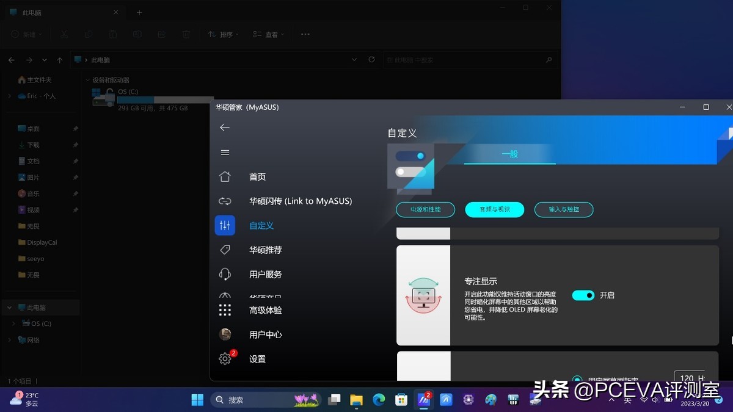Image resolution: width=733 pixels, height=412 pixels.
Task: Open the See more menu in Explorer toolbar
Action: pos(305,35)
